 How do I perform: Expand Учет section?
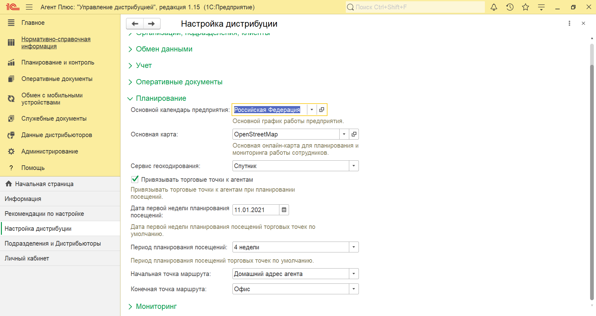tap(140, 65)
